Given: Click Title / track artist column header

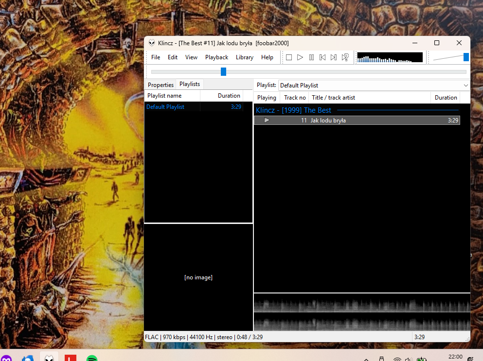Looking at the screenshot, I should [x=370, y=98].
